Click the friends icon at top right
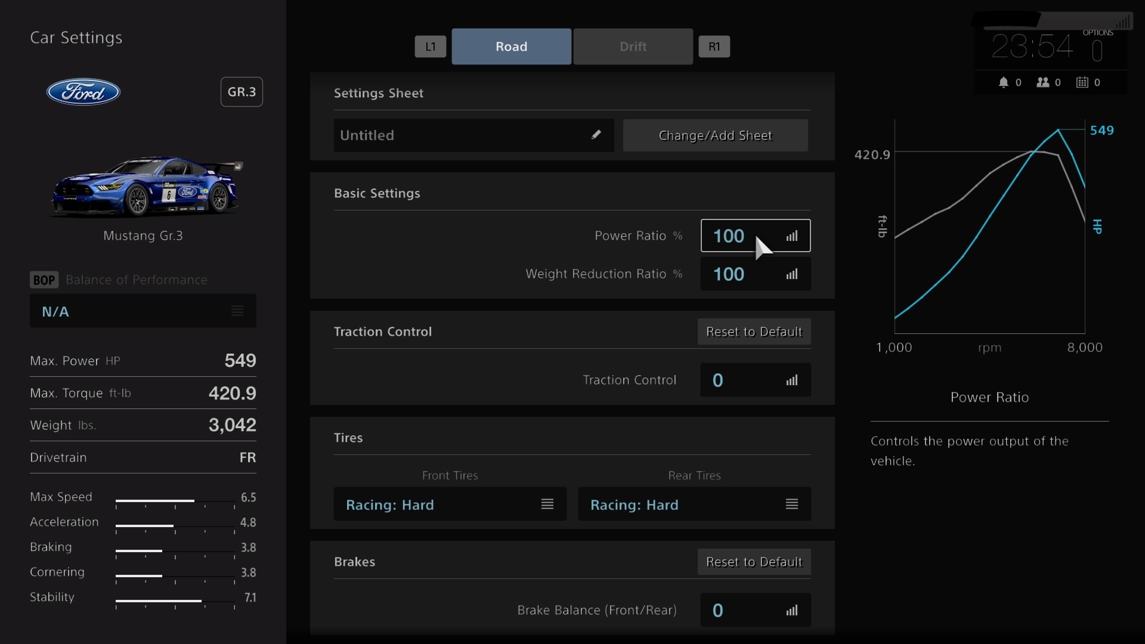 1042,82
